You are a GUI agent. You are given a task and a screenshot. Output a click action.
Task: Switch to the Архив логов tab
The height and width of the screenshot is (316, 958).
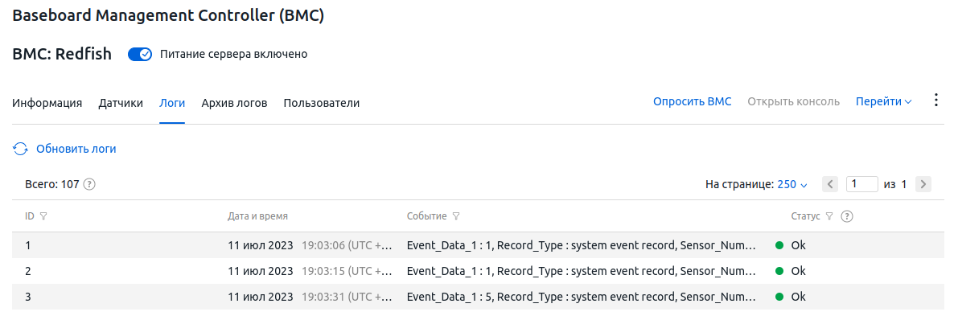click(235, 103)
